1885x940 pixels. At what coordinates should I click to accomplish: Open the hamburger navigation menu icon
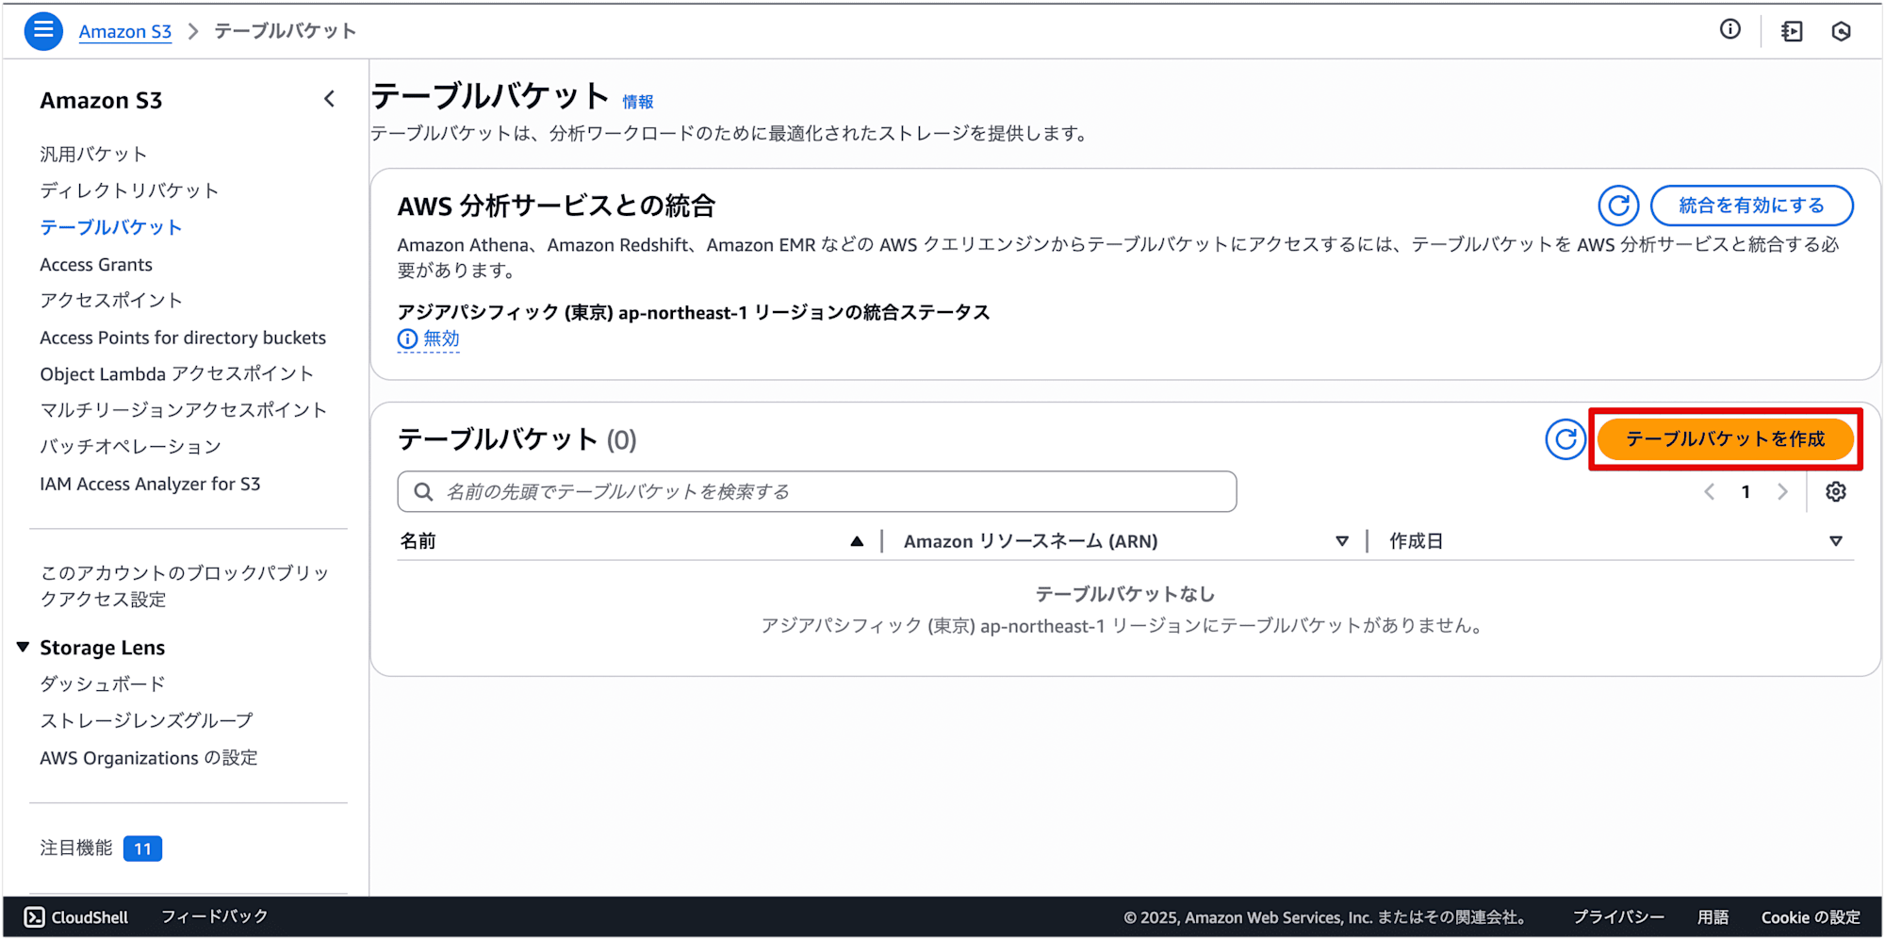43,31
